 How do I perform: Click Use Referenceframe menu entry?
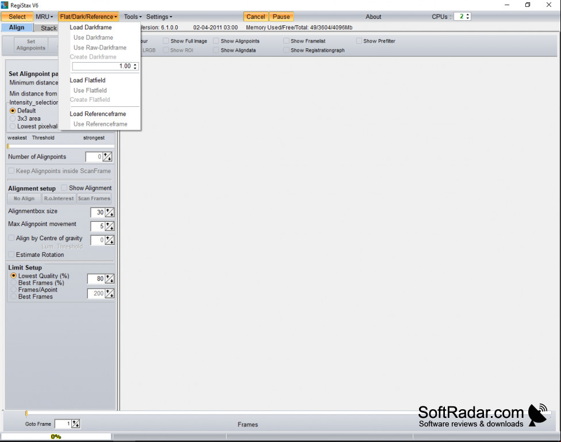[x=100, y=124]
